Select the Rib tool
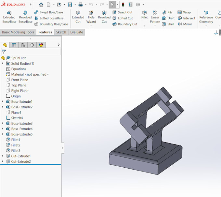 tap(167, 12)
